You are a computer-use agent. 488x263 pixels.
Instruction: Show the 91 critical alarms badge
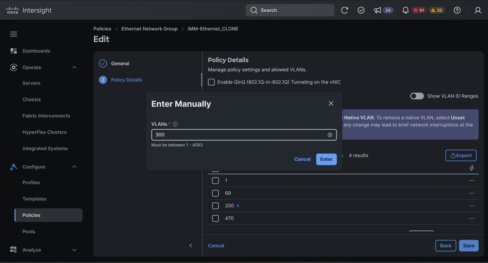(x=419, y=10)
